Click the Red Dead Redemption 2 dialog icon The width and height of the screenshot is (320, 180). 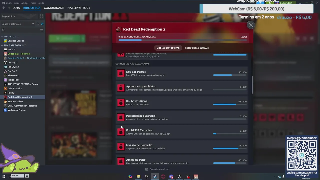[119, 29]
